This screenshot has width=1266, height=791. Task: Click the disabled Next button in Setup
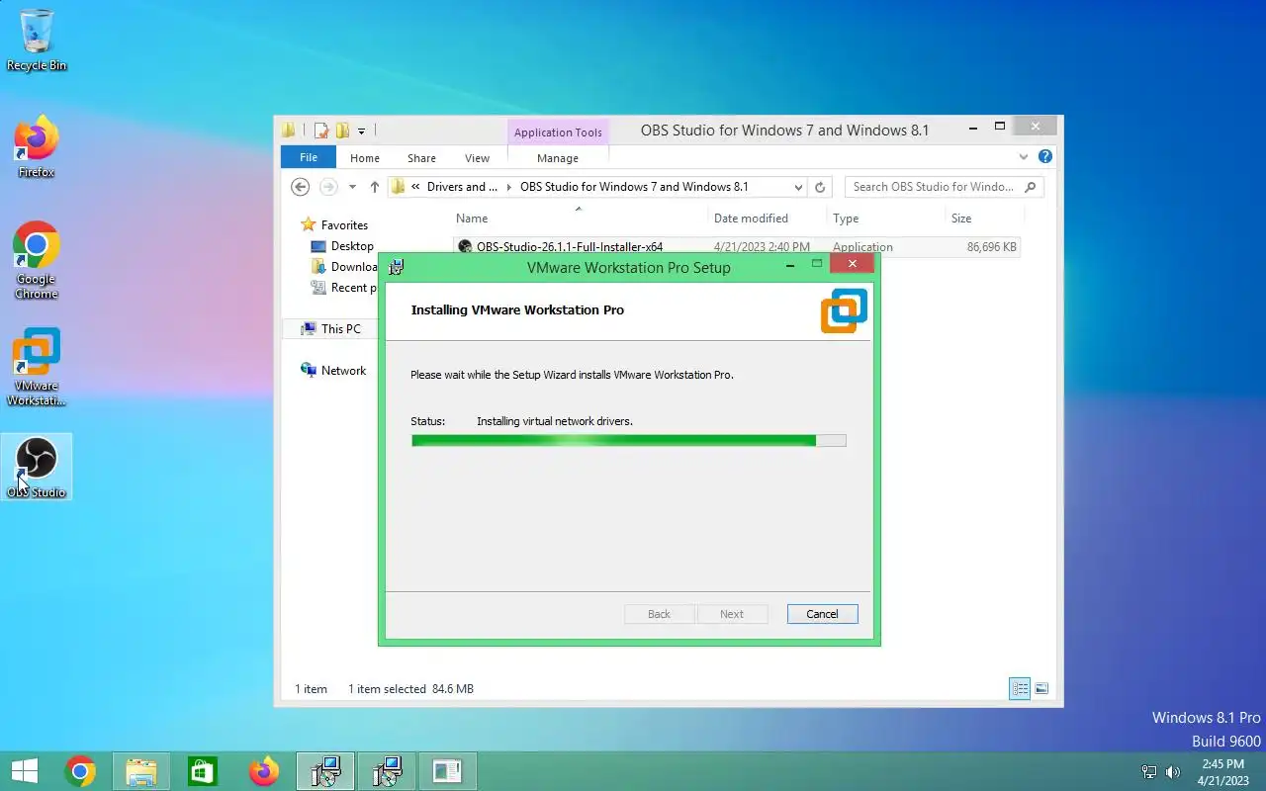(732, 614)
